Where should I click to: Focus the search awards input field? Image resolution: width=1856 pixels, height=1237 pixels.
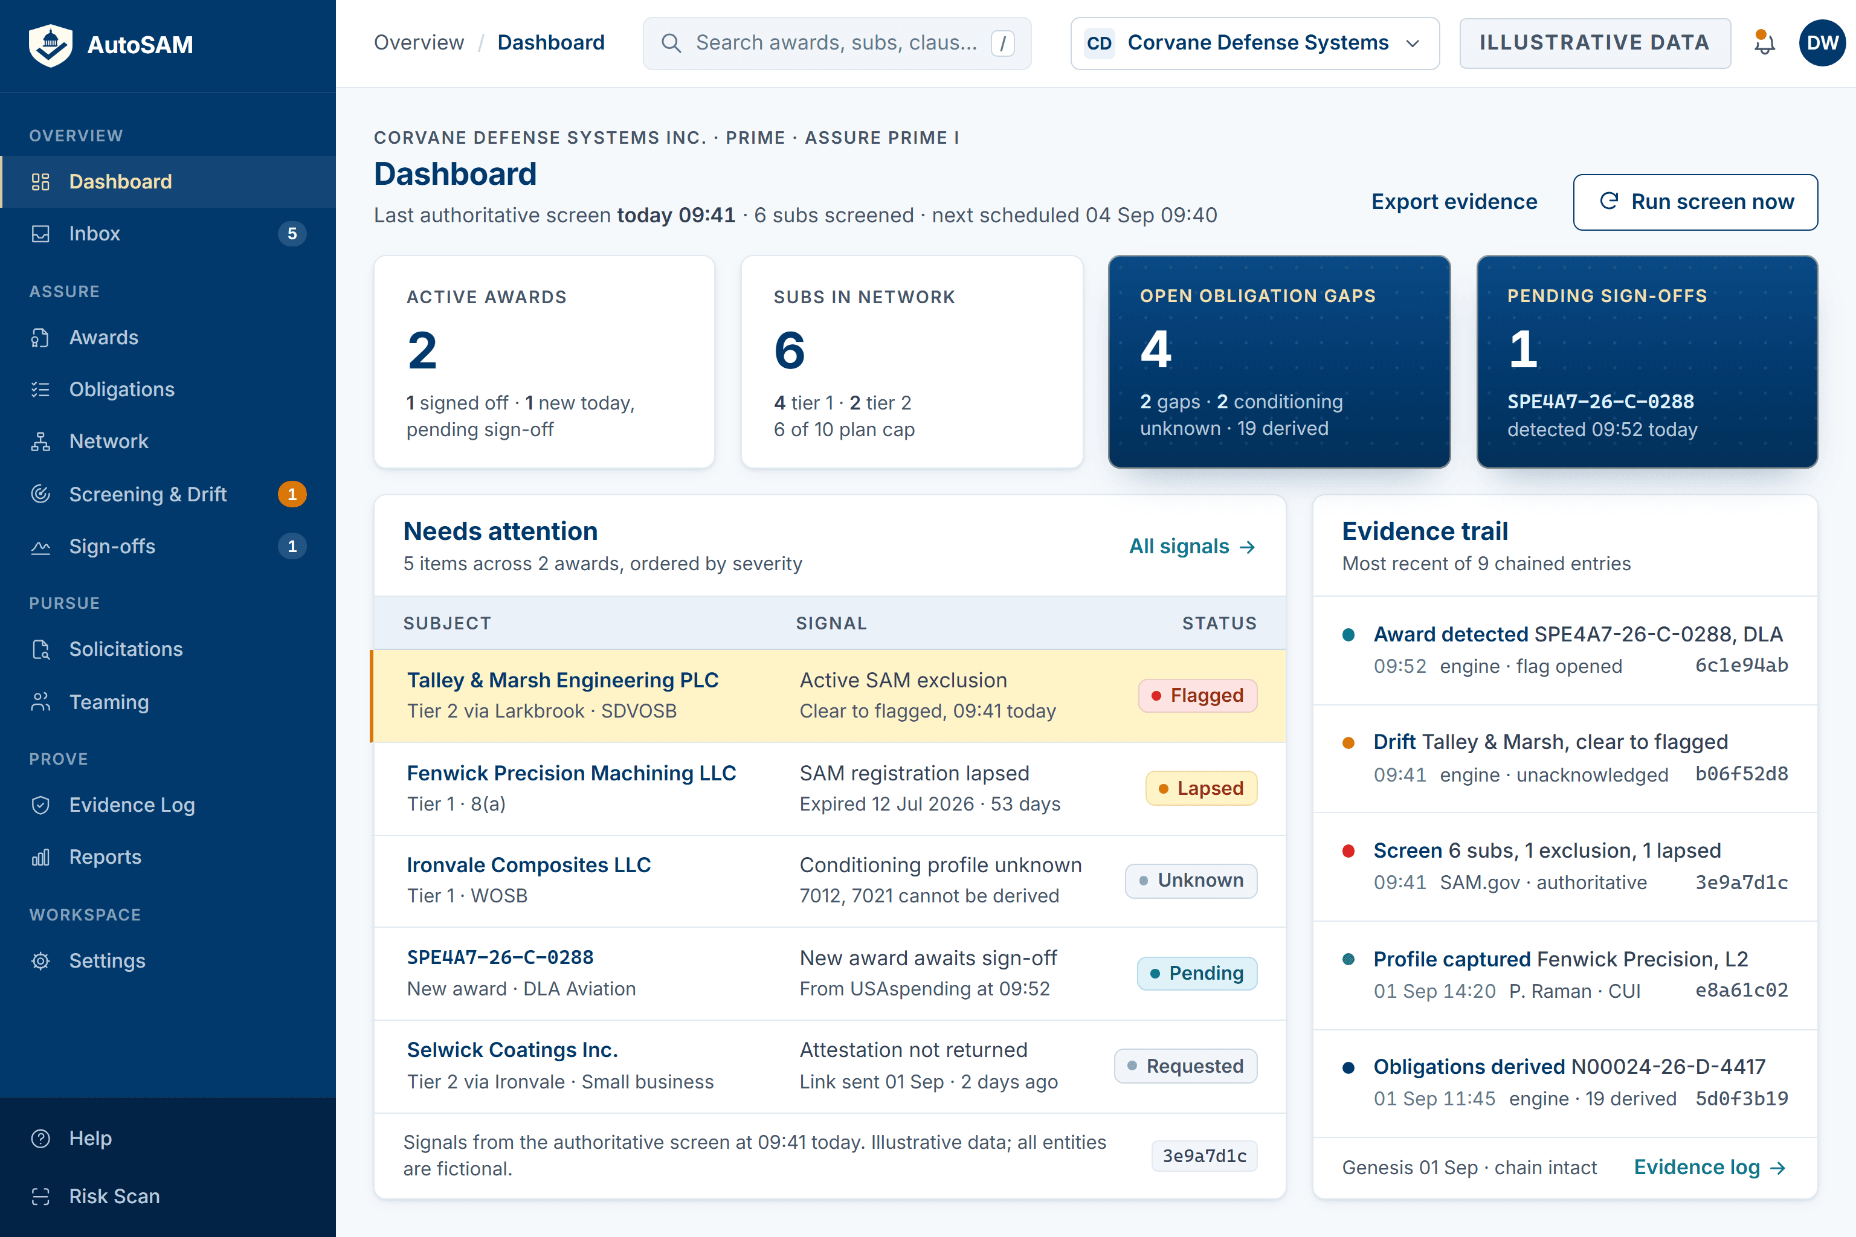836,43
